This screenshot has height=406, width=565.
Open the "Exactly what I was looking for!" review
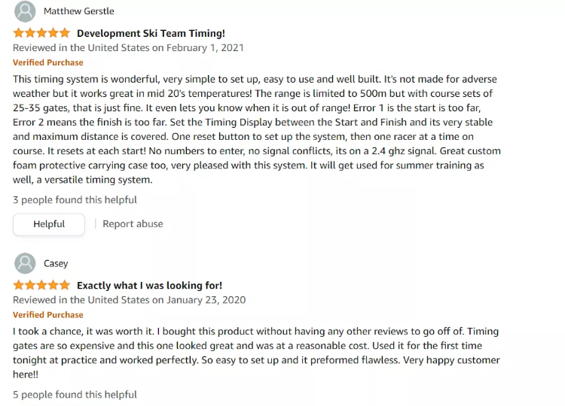(x=149, y=286)
